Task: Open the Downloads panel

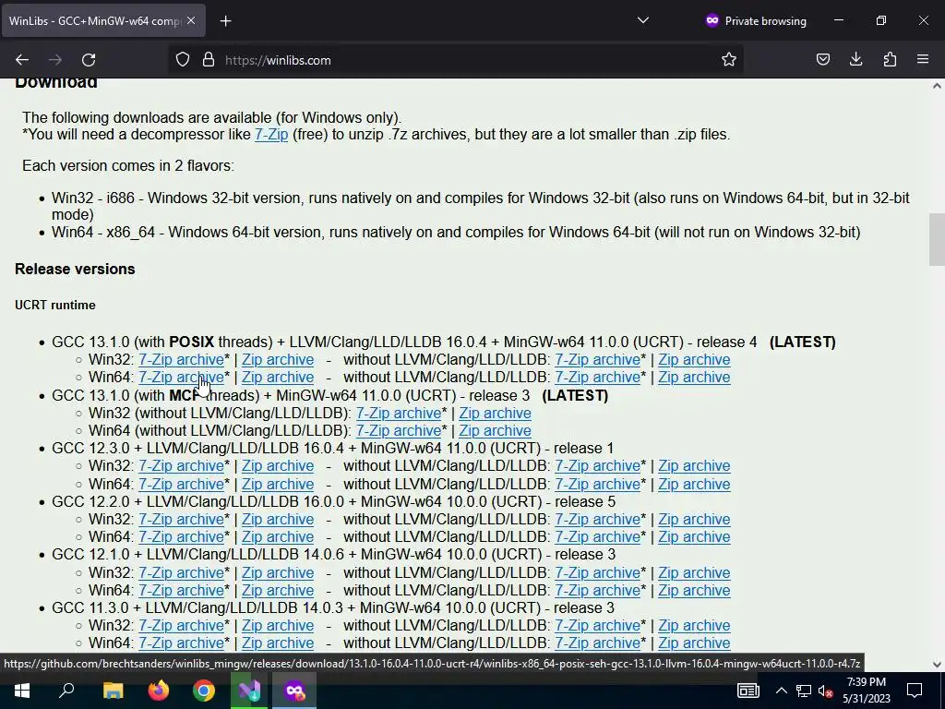Action: coord(856,59)
